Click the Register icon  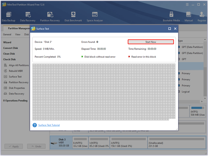[202, 17]
